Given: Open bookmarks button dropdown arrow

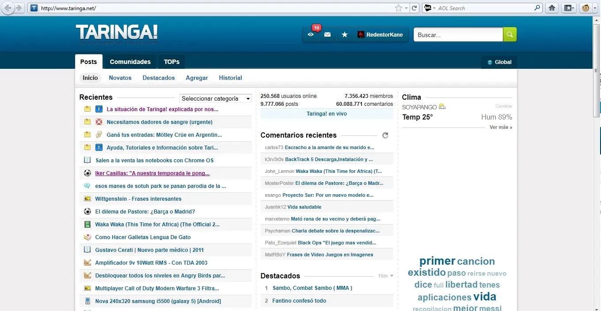Looking at the screenshot, I should coord(573,8).
